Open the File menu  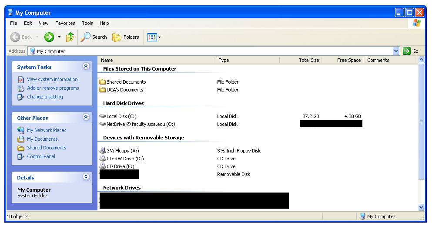click(13, 23)
